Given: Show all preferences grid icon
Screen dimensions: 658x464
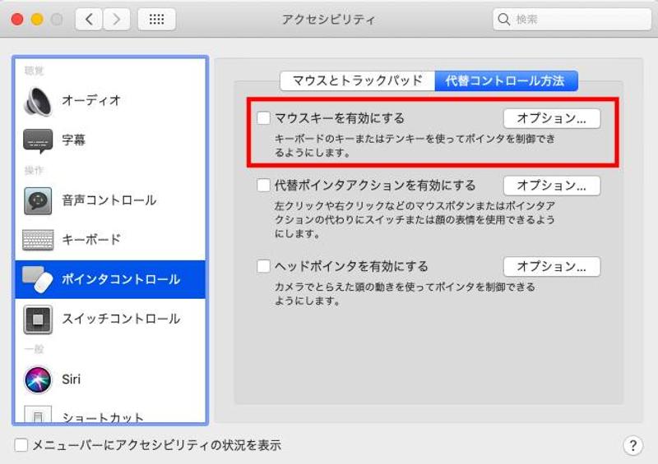Looking at the screenshot, I should 156,19.
